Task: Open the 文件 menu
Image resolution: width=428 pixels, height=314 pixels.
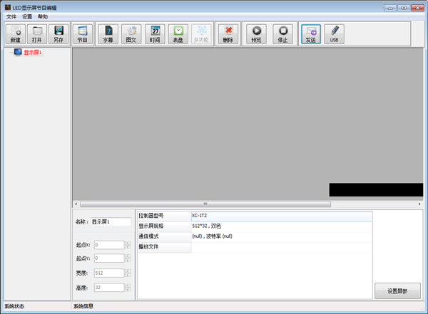Action: click(x=11, y=16)
